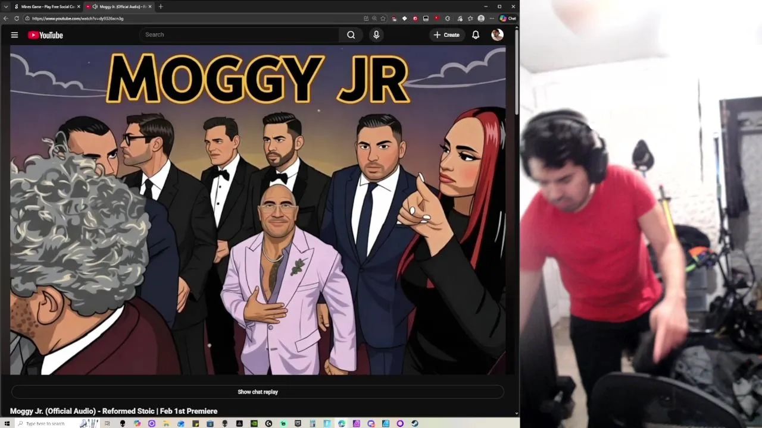Open zoom magnifier icon in address bar

tap(374, 18)
